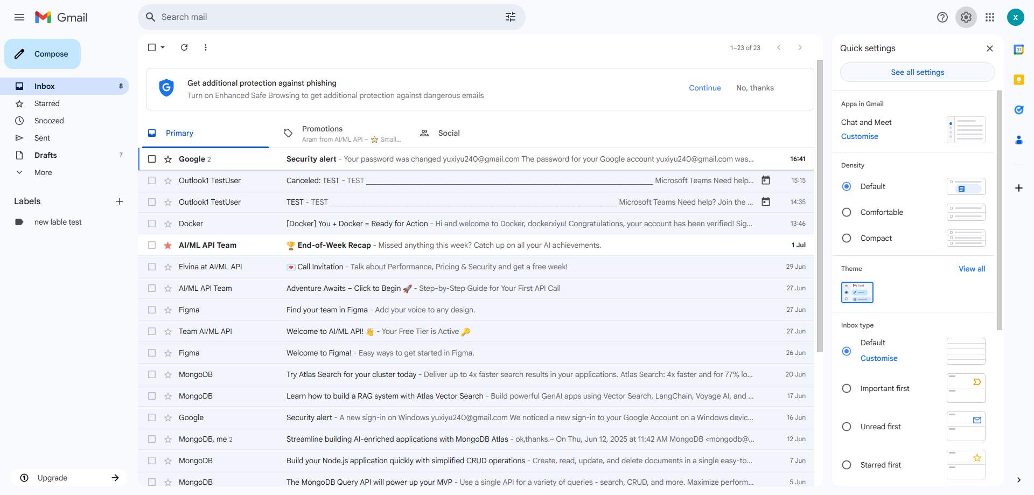Switch to the Social tab
The height and width of the screenshot is (495, 1034).
click(478, 133)
